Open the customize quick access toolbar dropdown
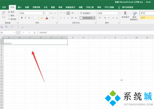Viewport: 154px width, 109px height. coord(27,27)
